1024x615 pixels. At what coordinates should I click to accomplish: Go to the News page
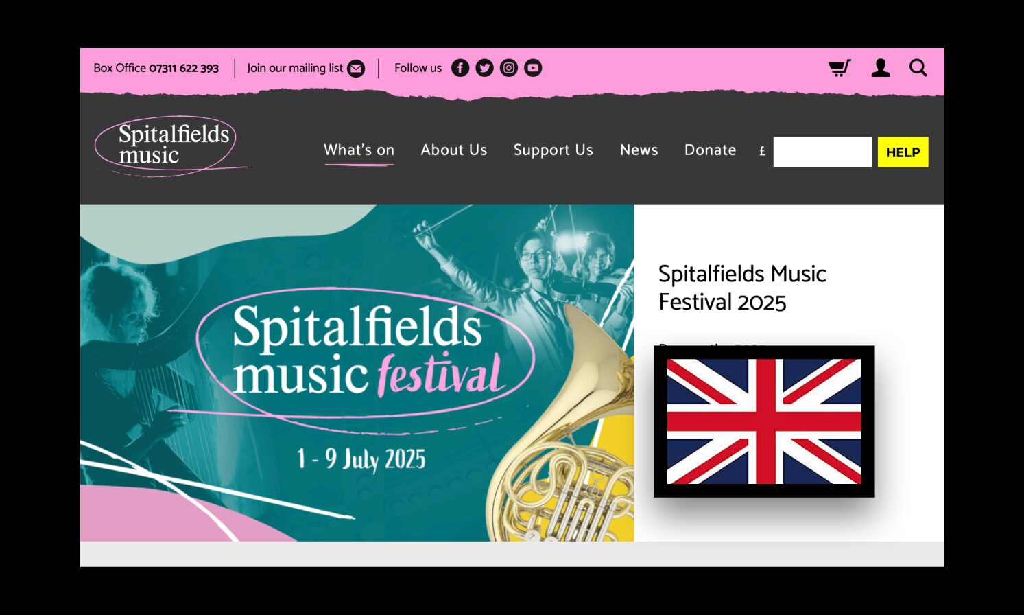pyautogui.click(x=639, y=150)
